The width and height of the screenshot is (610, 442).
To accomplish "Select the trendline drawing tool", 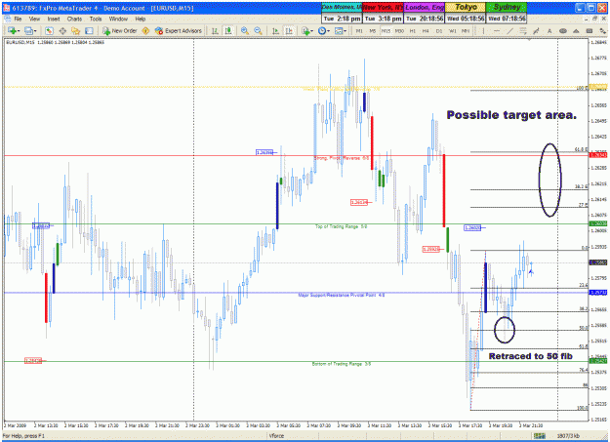I will click(x=509, y=31).
